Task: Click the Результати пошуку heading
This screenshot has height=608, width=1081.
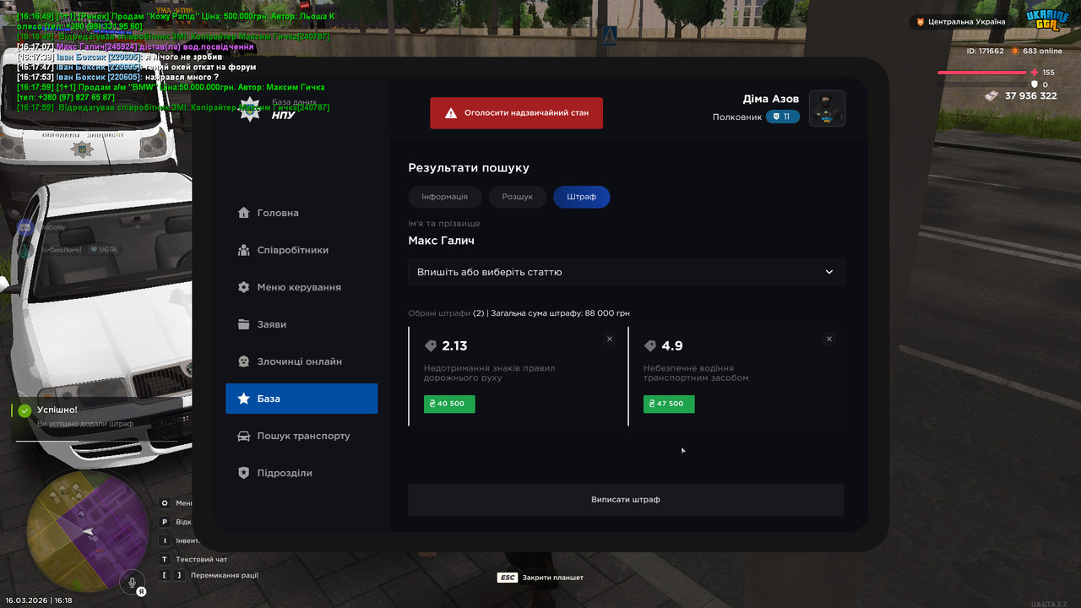Action: 469,168
